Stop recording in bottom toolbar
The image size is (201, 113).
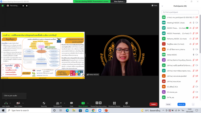100,103
